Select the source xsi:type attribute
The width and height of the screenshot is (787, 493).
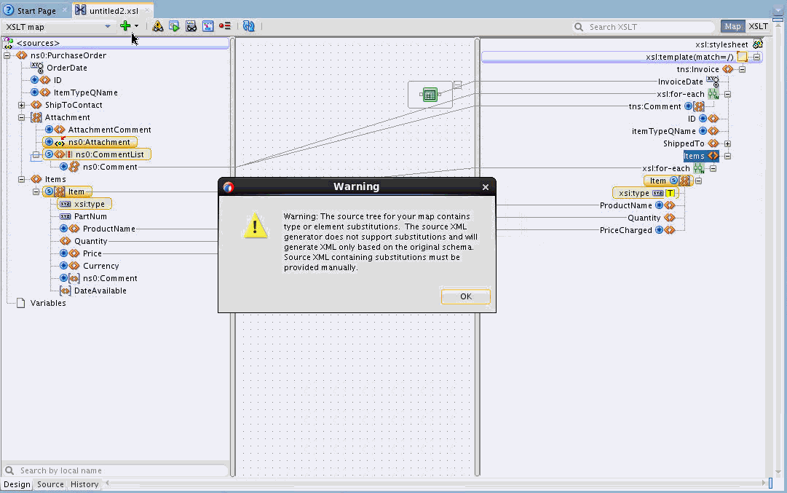[x=90, y=204]
